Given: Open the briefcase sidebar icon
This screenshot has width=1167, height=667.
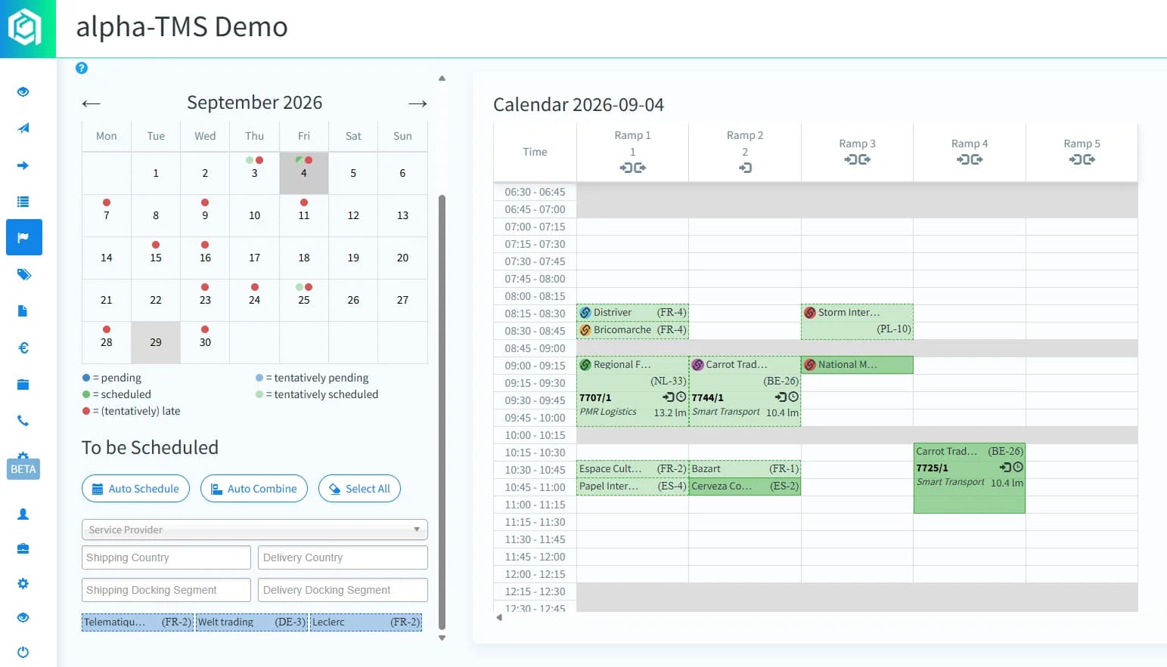Looking at the screenshot, I should click(x=23, y=549).
